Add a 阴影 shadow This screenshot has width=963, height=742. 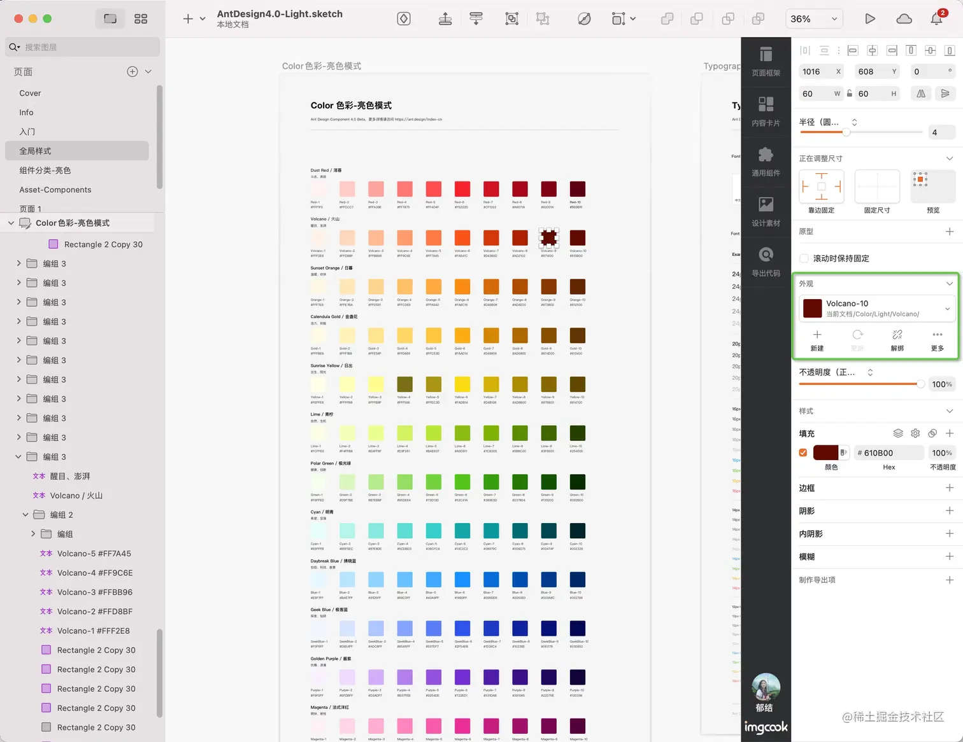[x=950, y=511]
